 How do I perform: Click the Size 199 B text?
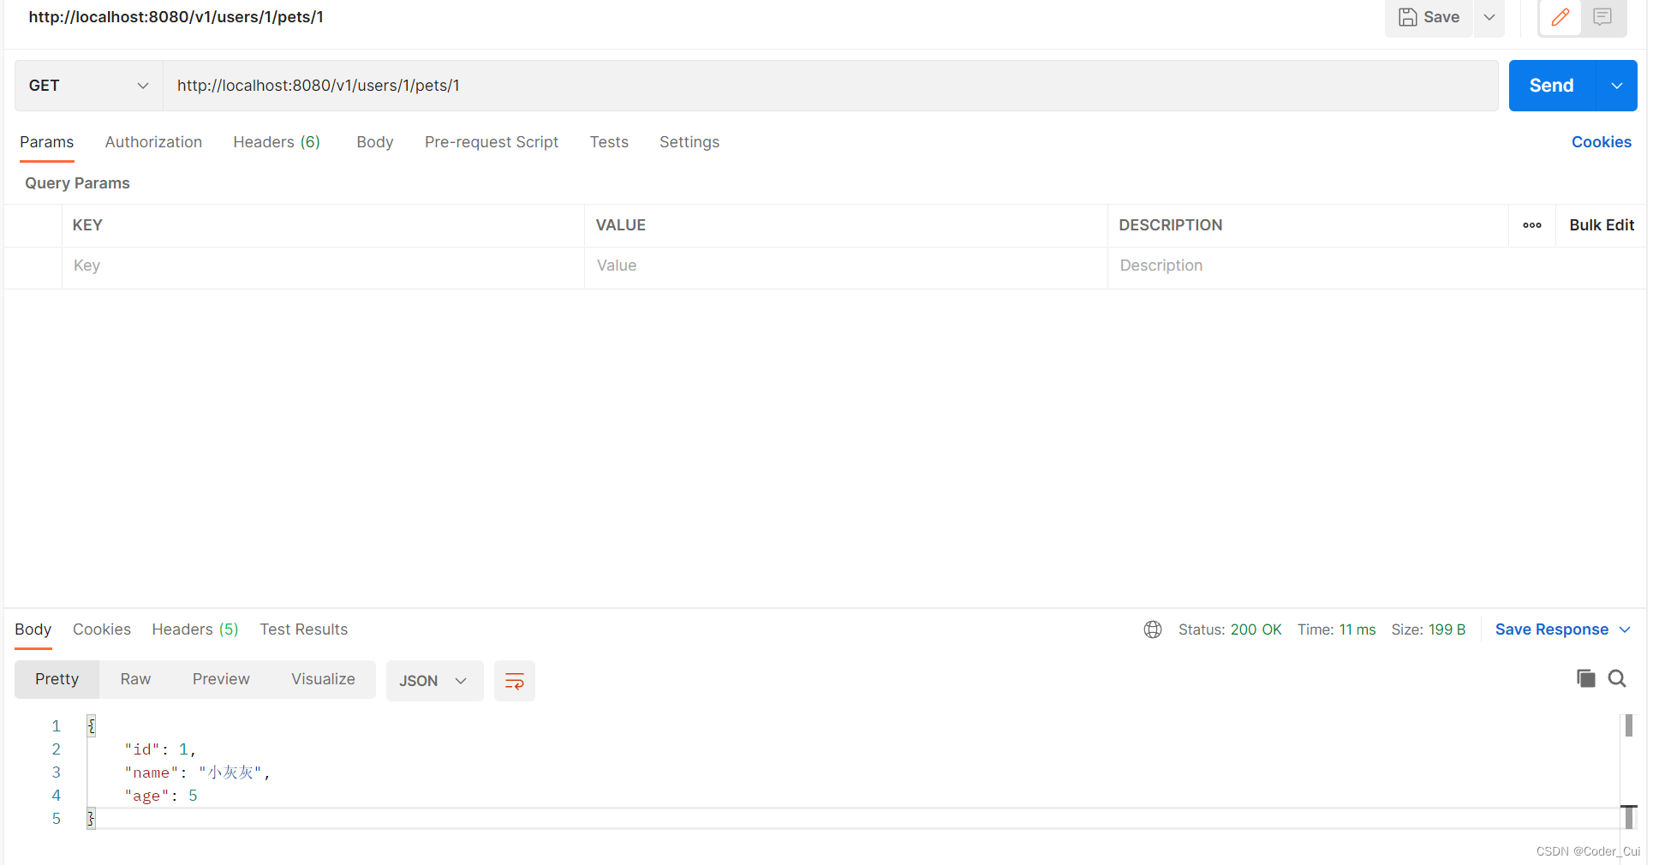point(1429,629)
